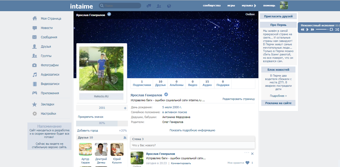This screenshot has width=340, height=167.
Task: Open friend requests icon in header
Action: pyautogui.click(x=159, y=6)
